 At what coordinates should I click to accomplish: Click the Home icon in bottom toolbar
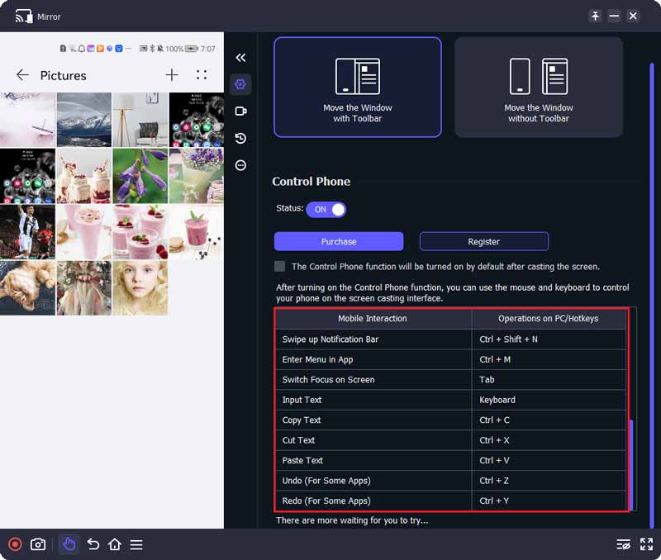coord(115,544)
